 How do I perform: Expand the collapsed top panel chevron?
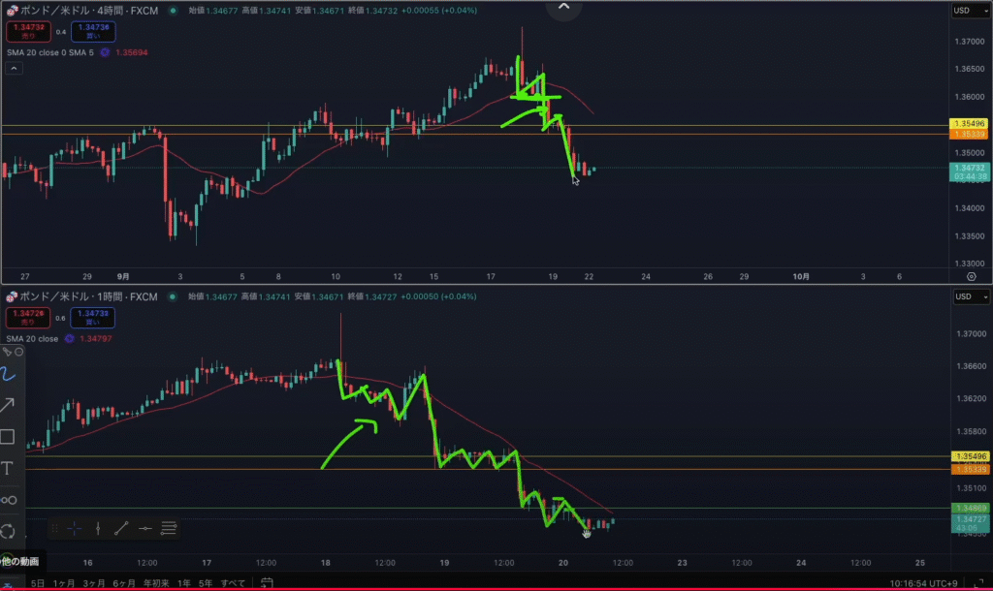click(564, 8)
